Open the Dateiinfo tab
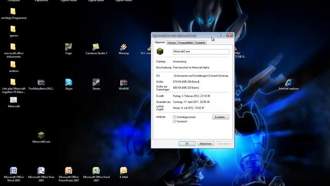Screen dimensions: 330x186 [200, 43]
